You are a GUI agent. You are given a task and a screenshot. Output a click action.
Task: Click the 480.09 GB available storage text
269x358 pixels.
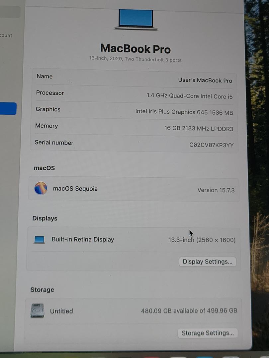click(189, 311)
